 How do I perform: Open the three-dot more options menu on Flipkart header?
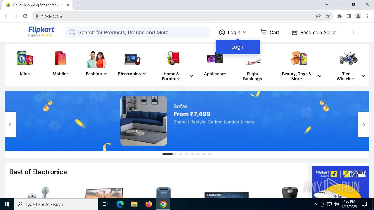coord(354,32)
